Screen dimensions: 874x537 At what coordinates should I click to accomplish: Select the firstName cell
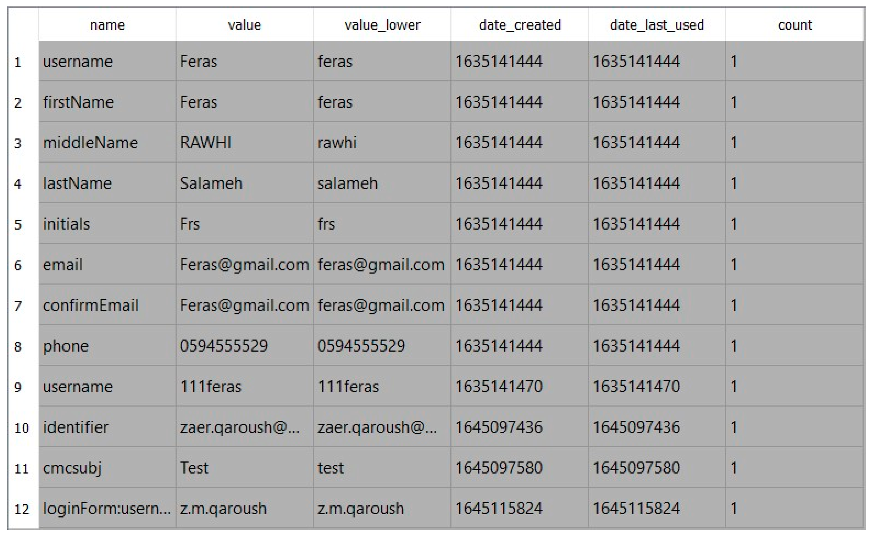click(78, 102)
